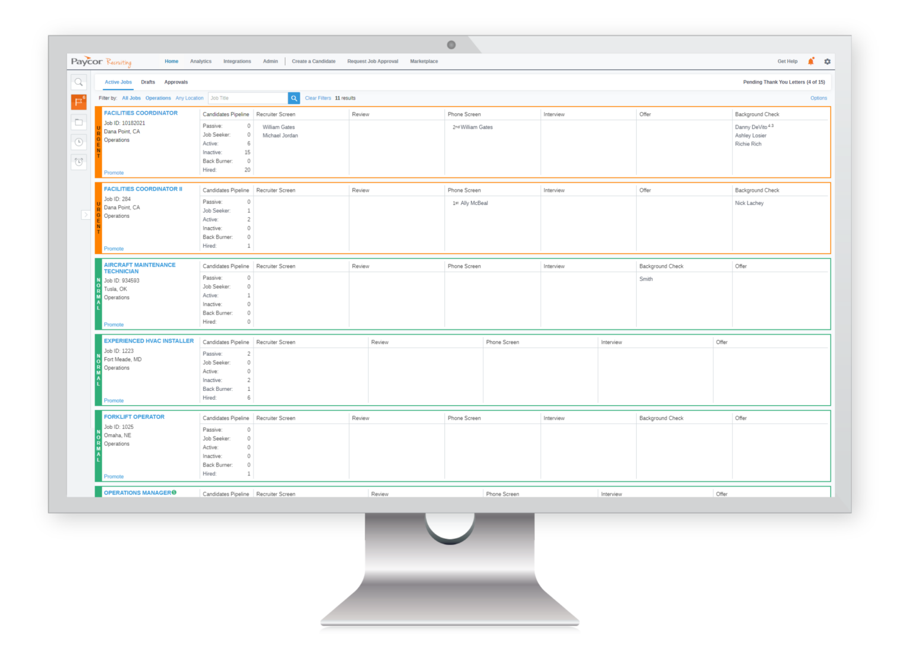Open the Any Location filter dropdown
Image resolution: width=910 pixels, height=652 pixels.
pos(189,98)
